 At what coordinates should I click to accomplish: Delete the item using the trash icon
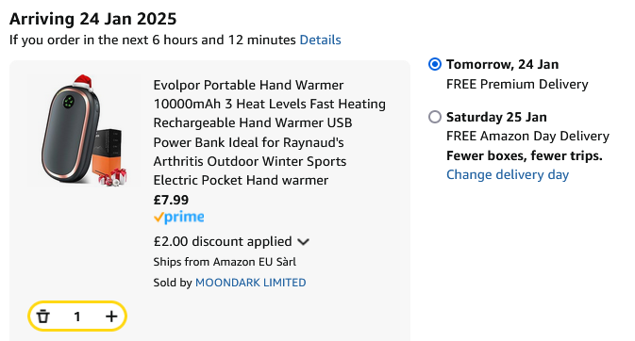click(x=43, y=317)
